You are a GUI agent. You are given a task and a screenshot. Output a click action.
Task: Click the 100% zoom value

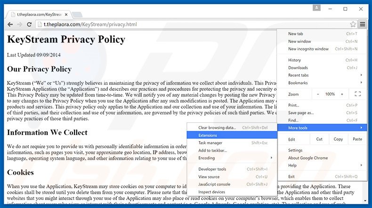tap(330, 94)
